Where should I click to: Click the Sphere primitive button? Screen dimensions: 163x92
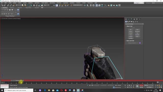point(131,31)
